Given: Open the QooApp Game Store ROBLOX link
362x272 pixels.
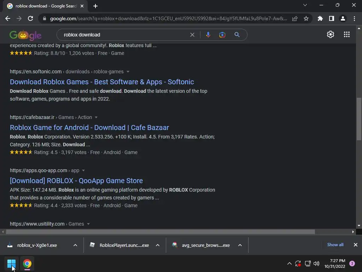Looking at the screenshot, I should point(76,181).
